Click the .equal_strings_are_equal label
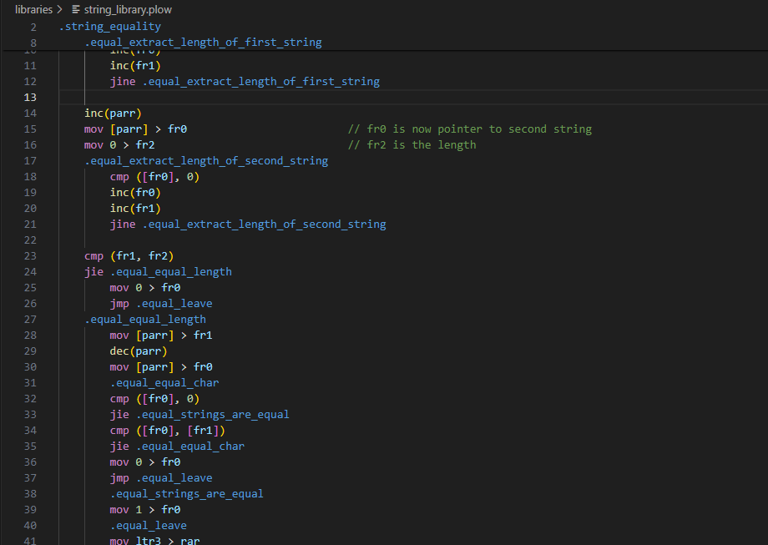This screenshot has width=768, height=545. pyautogui.click(x=186, y=493)
